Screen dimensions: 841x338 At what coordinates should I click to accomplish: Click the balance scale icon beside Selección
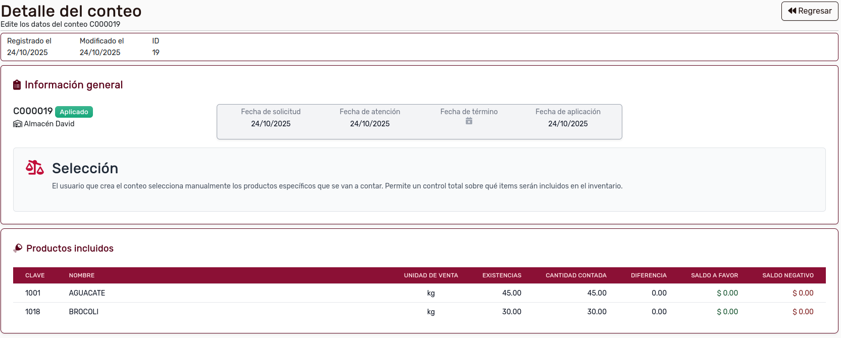pos(35,168)
